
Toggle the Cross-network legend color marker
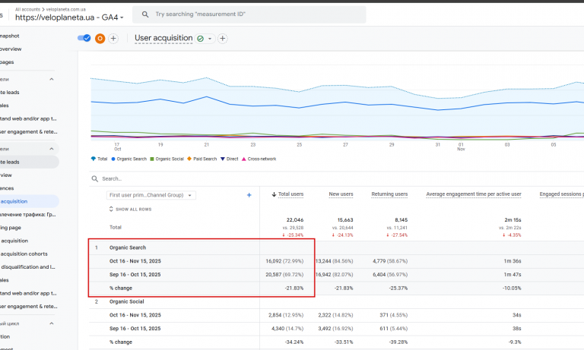click(x=244, y=159)
